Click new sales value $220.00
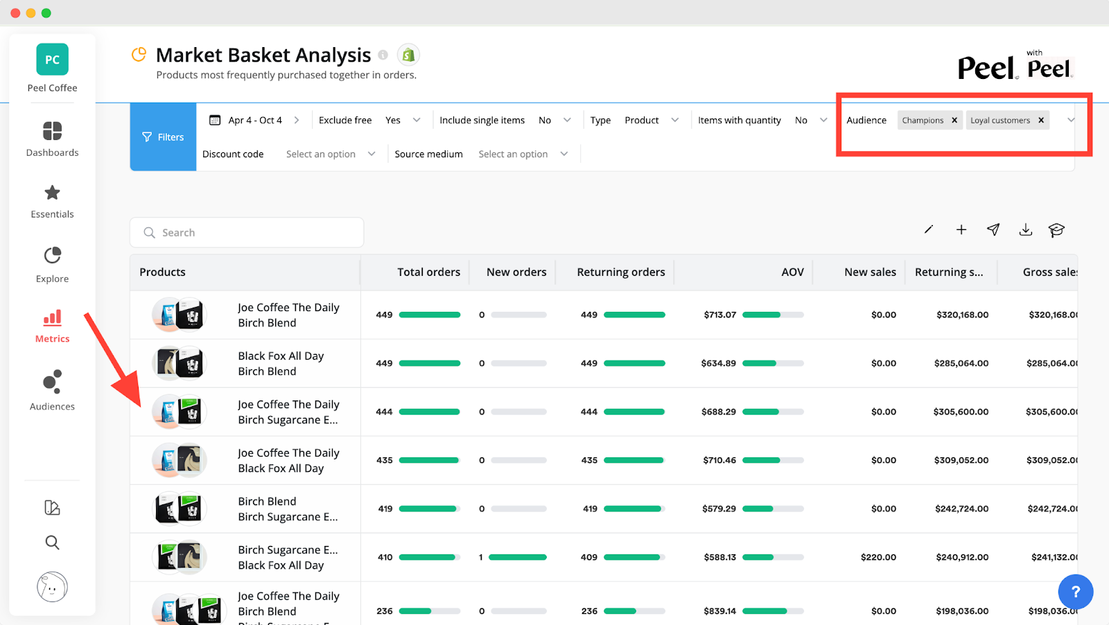Screen dimensions: 1109x625 pos(878,557)
